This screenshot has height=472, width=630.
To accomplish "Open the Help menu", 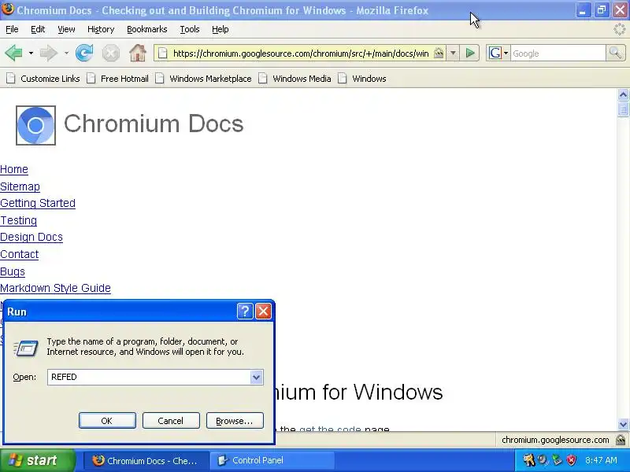I will click(220, 29).
